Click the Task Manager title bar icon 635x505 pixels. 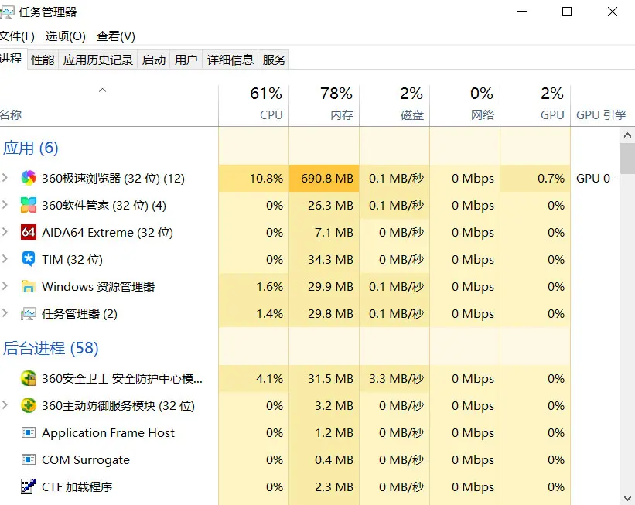point(6,12)
